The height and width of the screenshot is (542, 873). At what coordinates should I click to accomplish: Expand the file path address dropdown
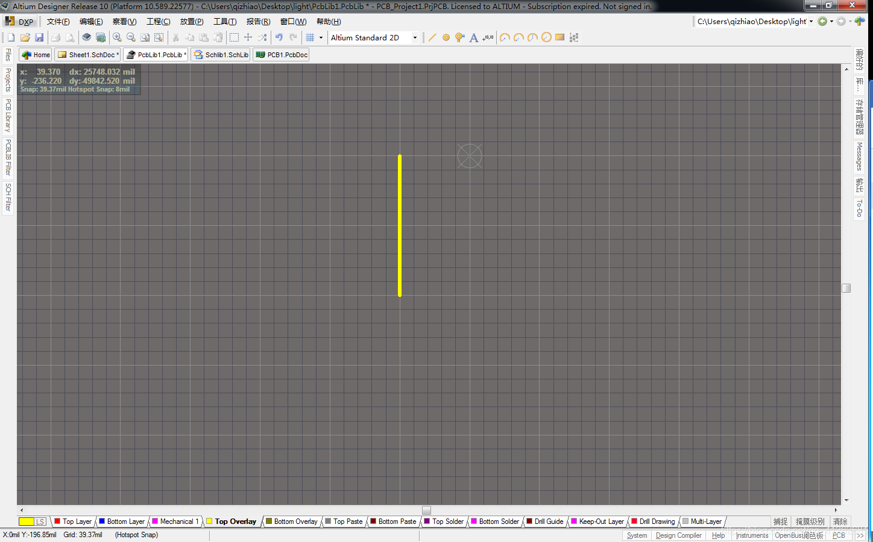(811, 21)
